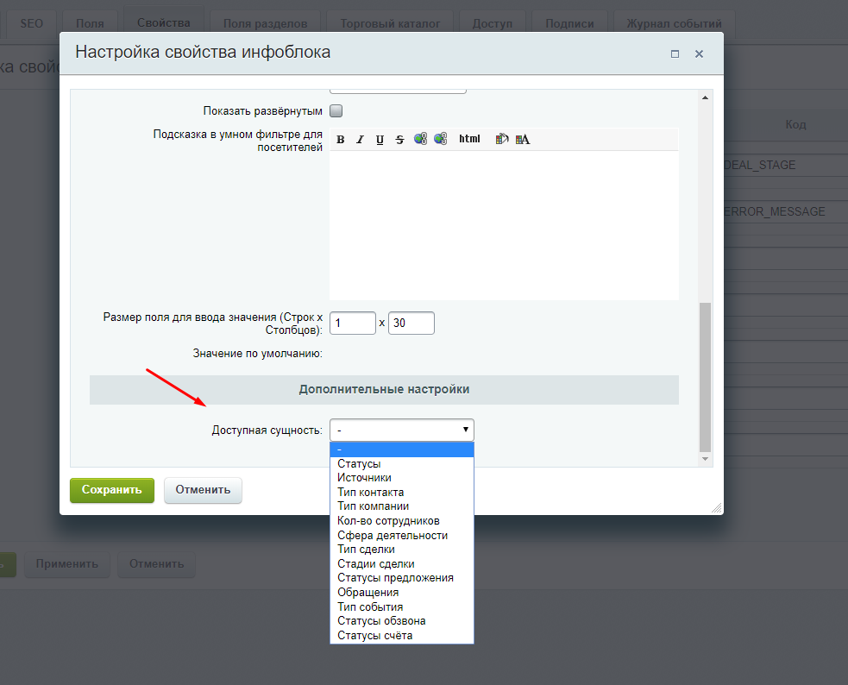
Task: Click 'Отменить' button in dialog
Action: pyautogui.click(x=203, y=490)
